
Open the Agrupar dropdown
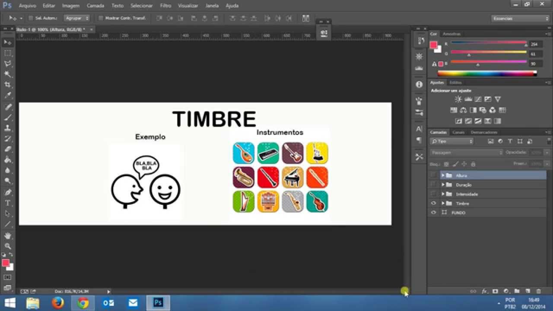[76, 18]
